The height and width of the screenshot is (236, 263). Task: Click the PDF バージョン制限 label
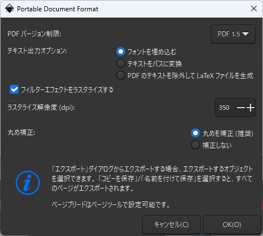(x=35, y=34)
